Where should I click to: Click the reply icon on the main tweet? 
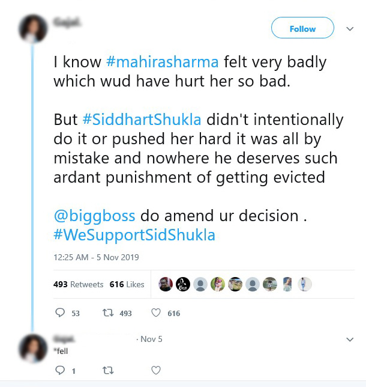tap(60, 313)
